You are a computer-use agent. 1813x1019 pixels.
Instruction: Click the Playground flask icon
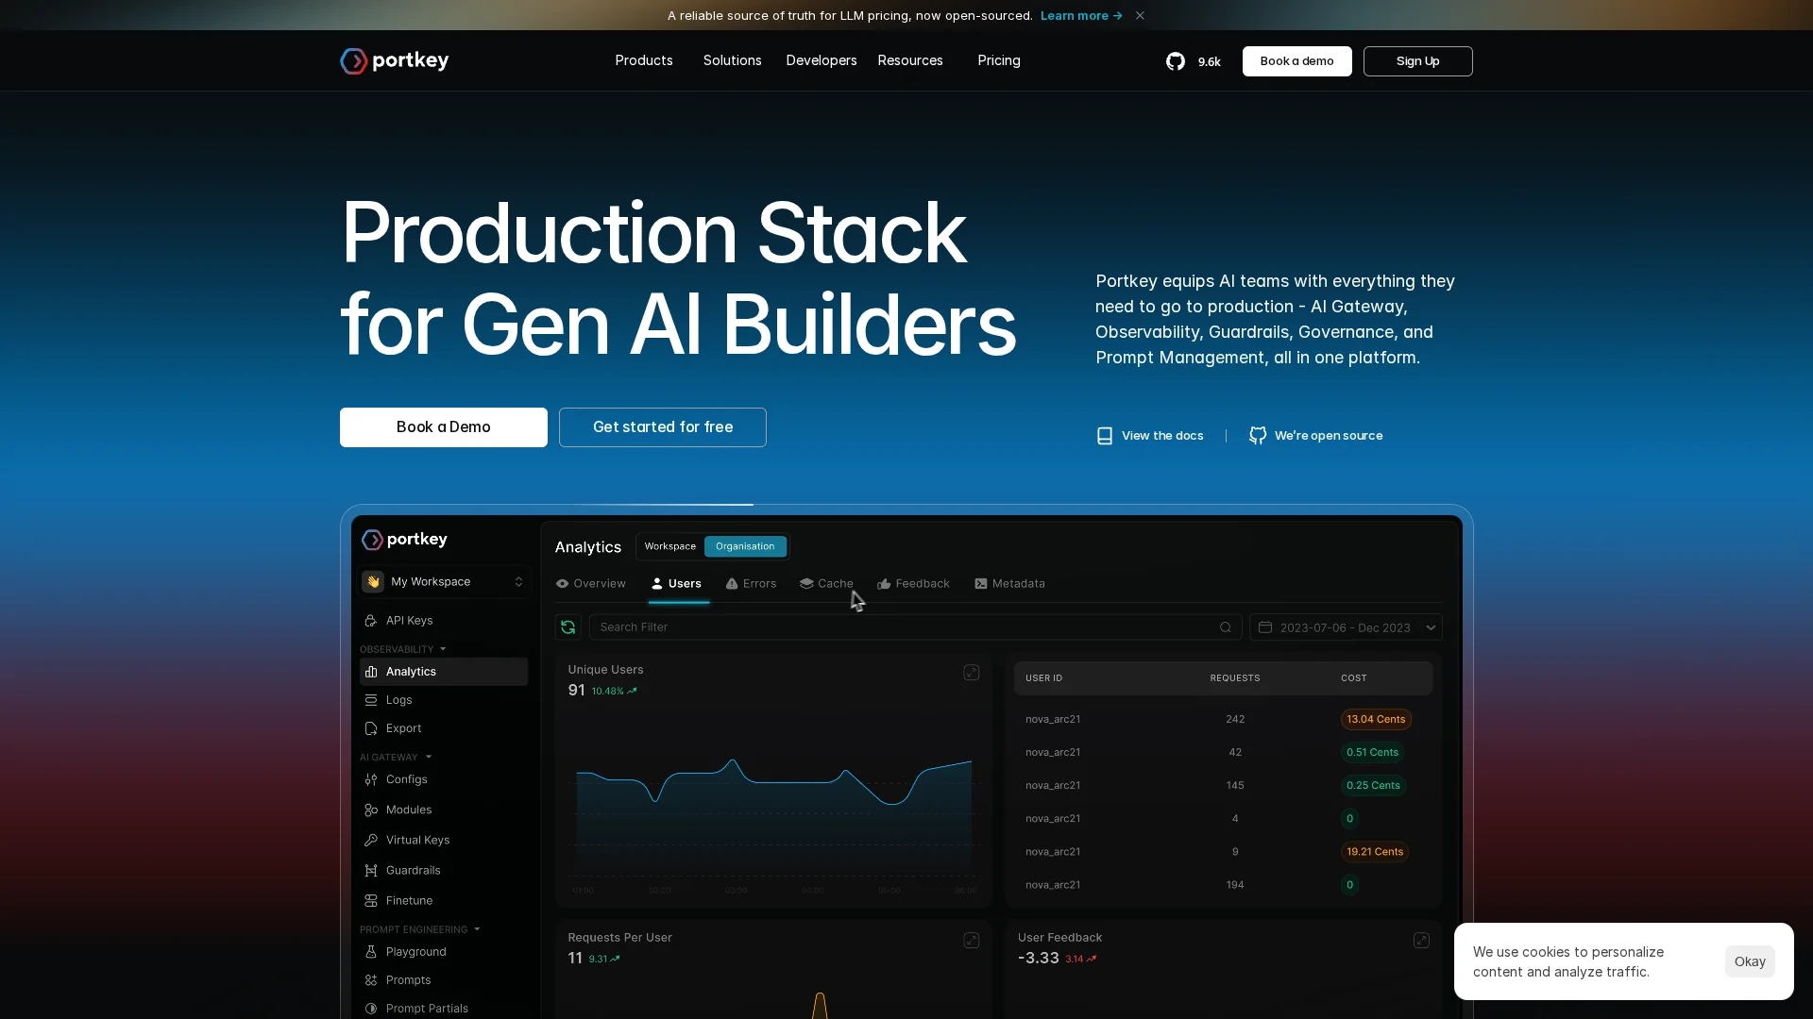[x=371, y=952]
